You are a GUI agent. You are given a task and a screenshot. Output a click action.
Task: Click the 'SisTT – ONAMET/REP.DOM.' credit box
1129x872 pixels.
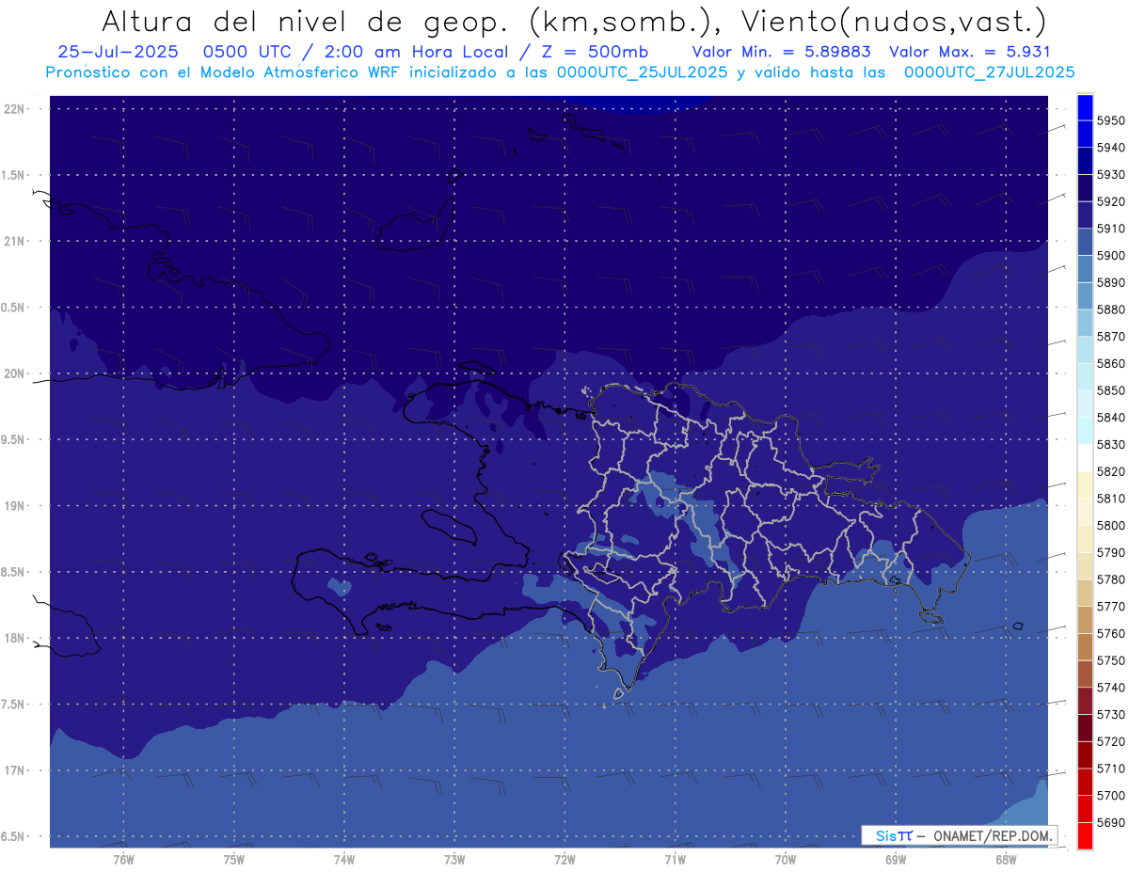click(x=959, y=835)
